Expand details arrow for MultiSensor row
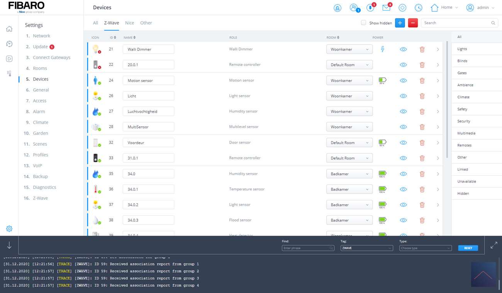This screenshot has height=293, width=502. [x=438, y=127]
